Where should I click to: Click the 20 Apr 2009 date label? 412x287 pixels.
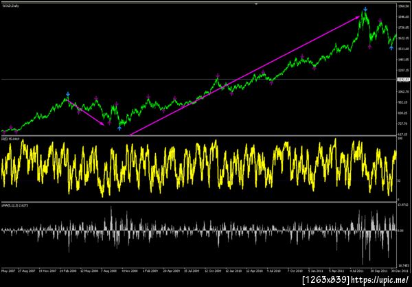coord(172,271)
